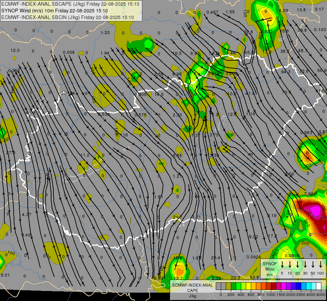This screenshot has width=327, height=301.
Task: Click the SBCAPE title line in header
Action: pos(70,4)
